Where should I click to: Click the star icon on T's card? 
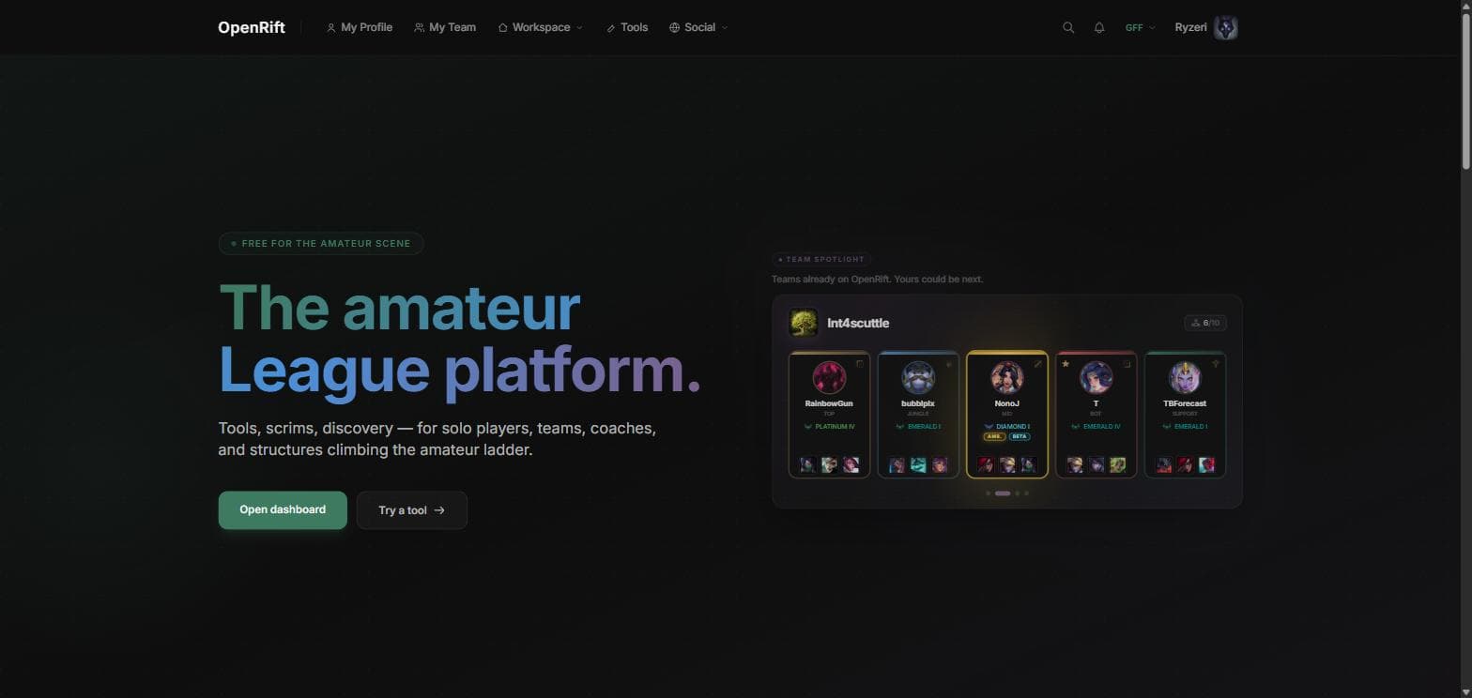click(x=1066, y=364)
